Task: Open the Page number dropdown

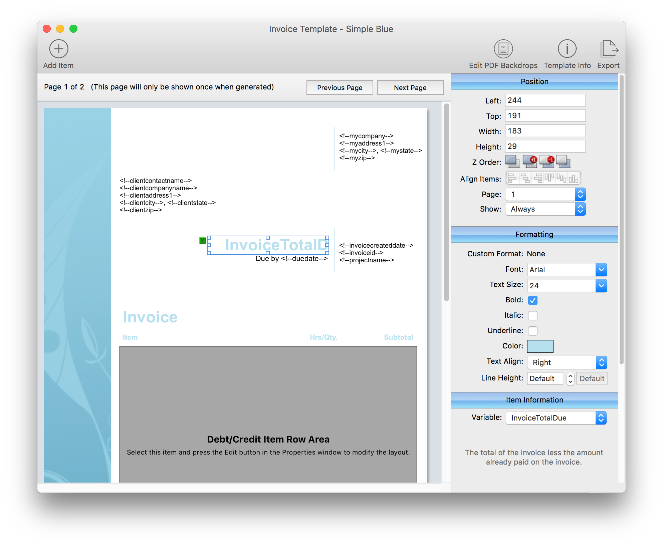Action: [x=545, y=194]
